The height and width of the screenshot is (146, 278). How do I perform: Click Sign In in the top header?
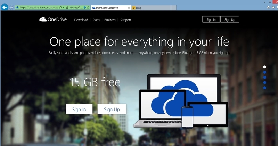(211, 19)
